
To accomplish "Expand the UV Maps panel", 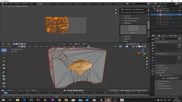I will point(161,66).
